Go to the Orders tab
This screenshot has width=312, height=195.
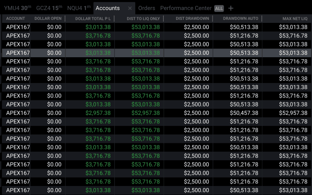coord(147,8)
